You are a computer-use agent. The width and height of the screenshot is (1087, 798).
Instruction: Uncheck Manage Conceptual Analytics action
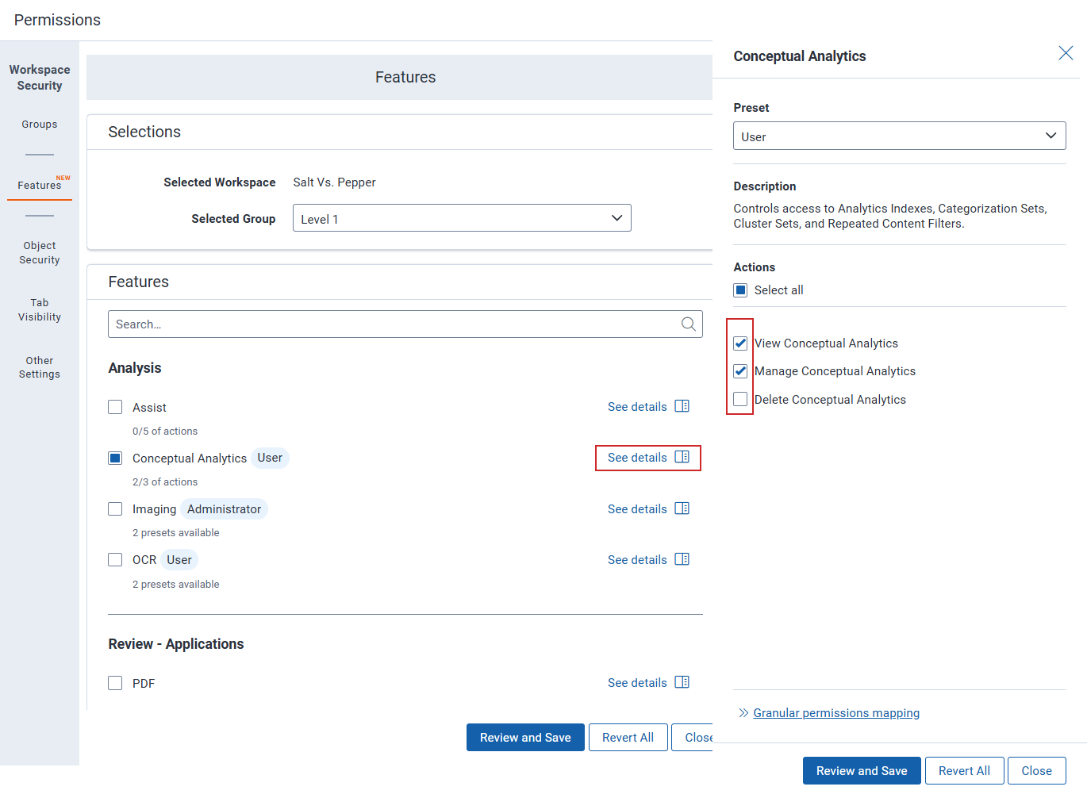(x=740, y=371)
